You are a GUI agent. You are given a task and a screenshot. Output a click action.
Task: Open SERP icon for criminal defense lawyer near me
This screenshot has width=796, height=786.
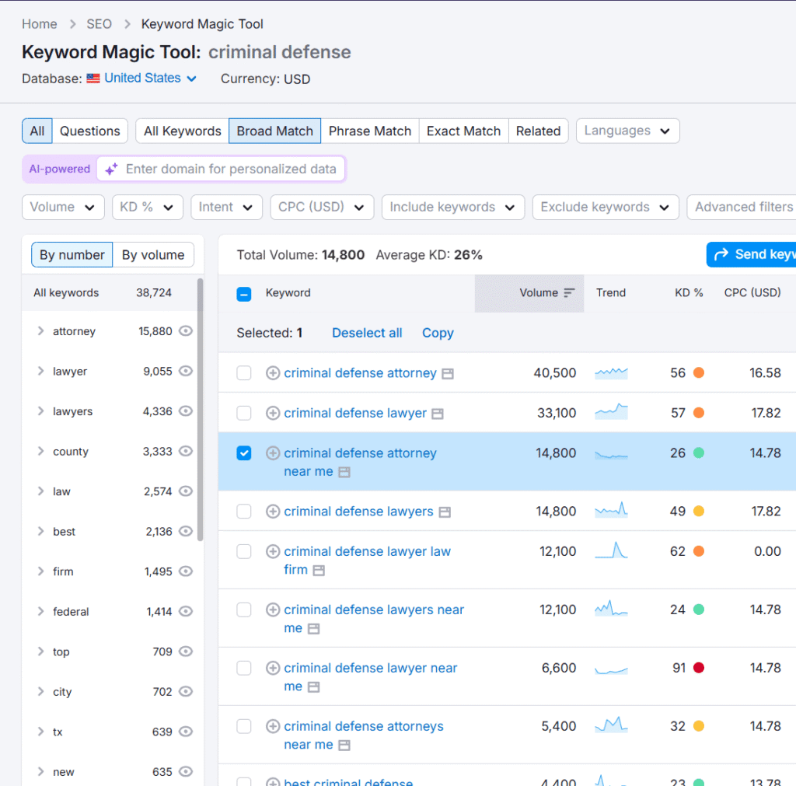tap(314, 687)
